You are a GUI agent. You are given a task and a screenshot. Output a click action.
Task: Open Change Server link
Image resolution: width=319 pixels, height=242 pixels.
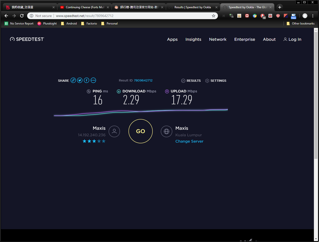tap(189, 141)
